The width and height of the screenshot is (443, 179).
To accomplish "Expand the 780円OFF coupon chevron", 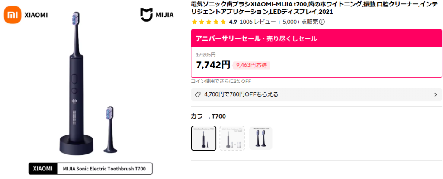I will tap(435, 94).
